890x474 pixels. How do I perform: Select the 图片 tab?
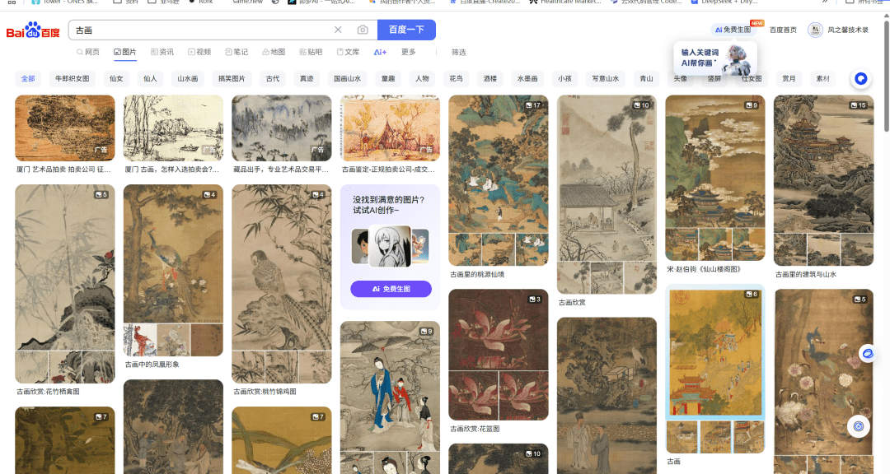[125, 52]
